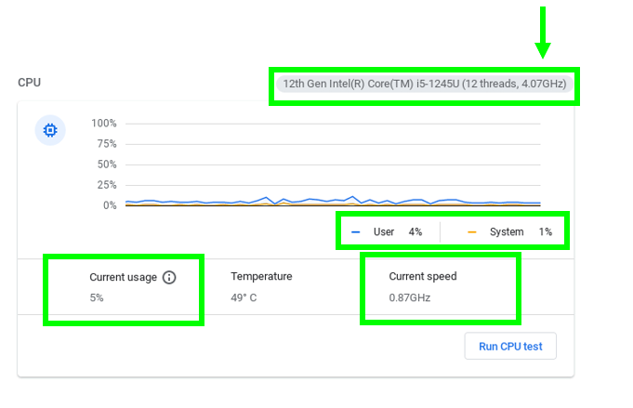Click the CPU section heading
This screenshot has width=633, height=408.
(29, 83)
